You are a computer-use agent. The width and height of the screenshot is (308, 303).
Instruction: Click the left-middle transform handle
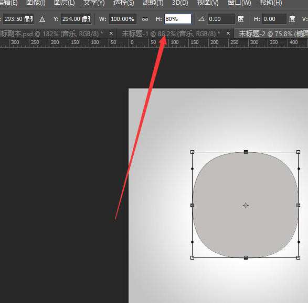point(193,205)
